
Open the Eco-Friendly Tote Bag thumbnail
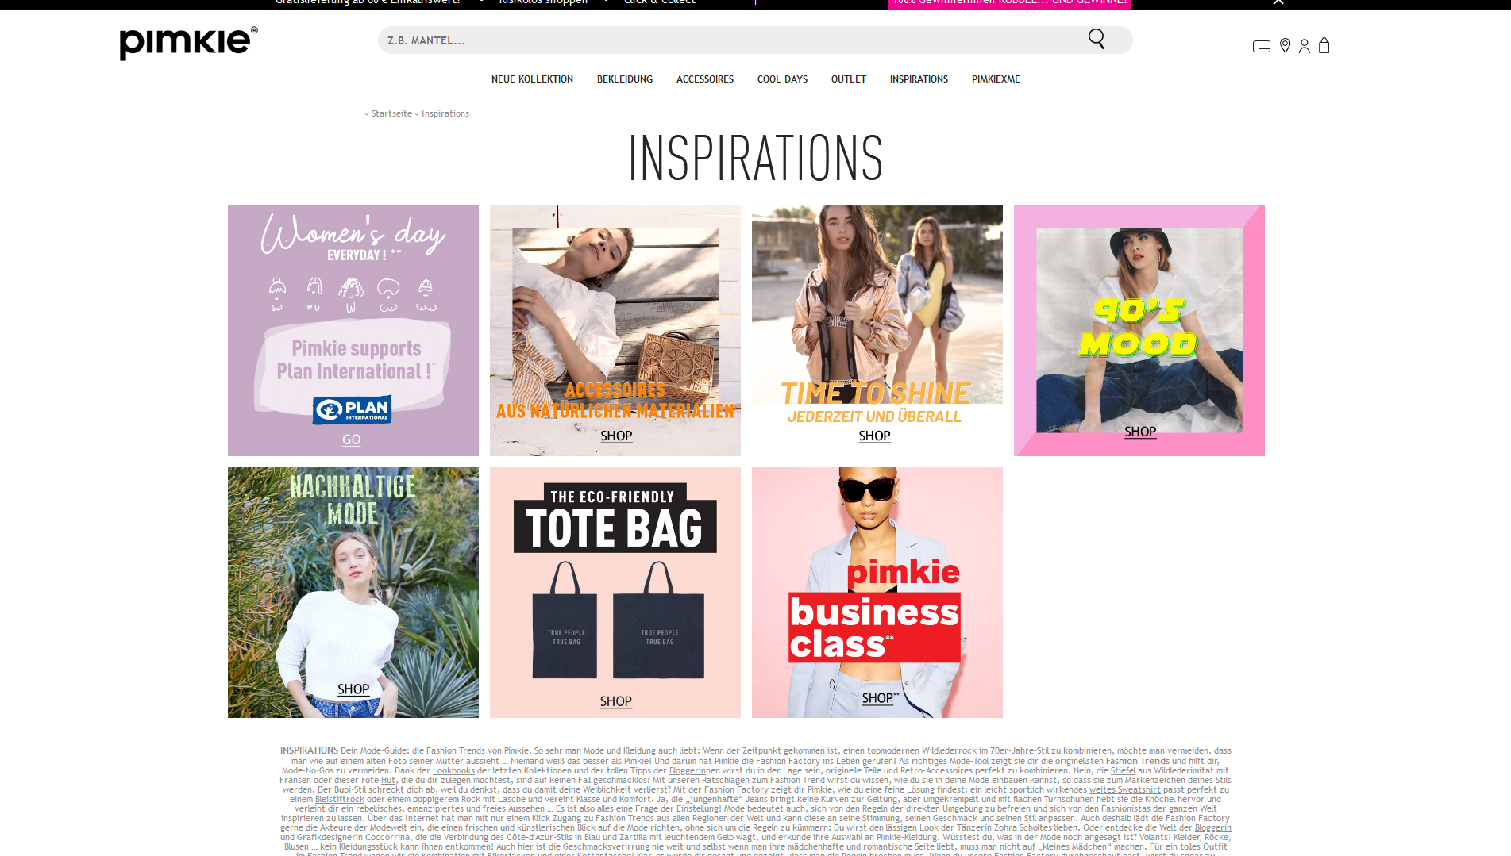coord(615,593)
